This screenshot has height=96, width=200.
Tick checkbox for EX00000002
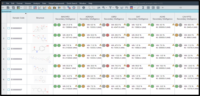[9, 38]
